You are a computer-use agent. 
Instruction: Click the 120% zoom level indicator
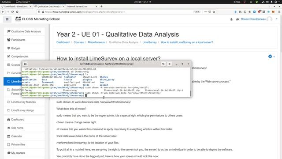197,12
